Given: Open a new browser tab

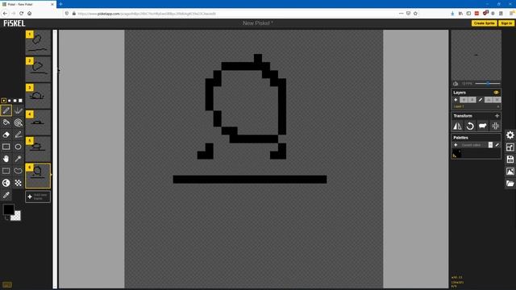Looking at the screenshot, I should point(61,4).
